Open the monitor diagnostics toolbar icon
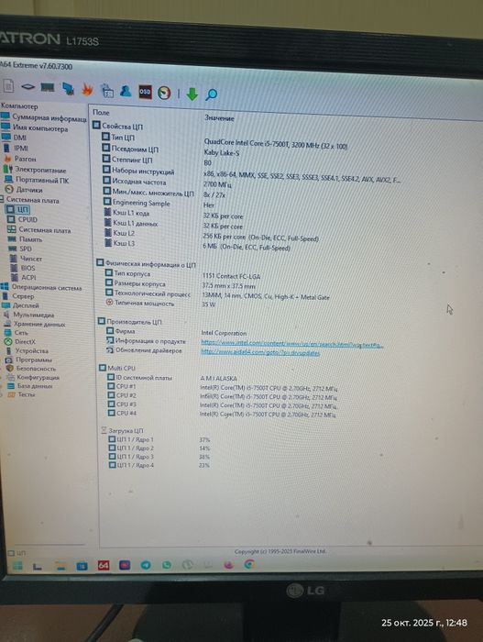483x642 pixels. 107,91
